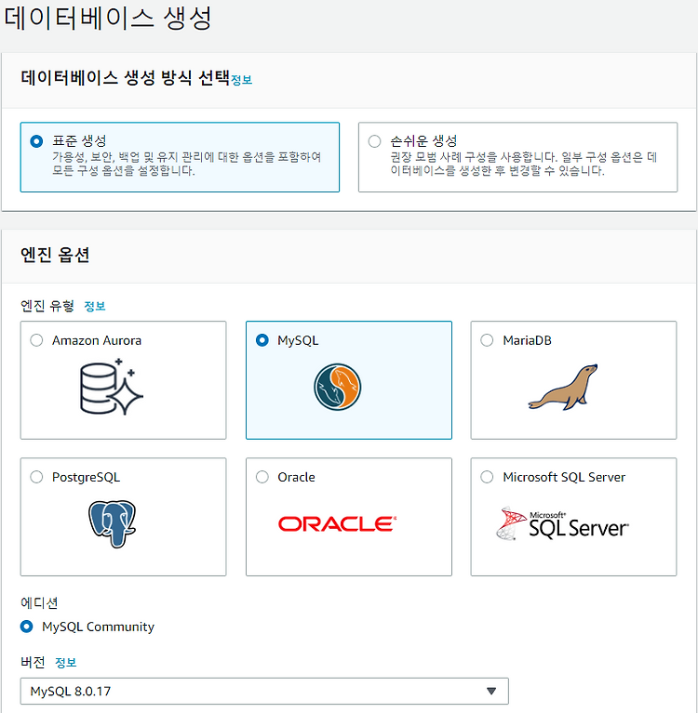Viewport: 698px width, 713px height.
Task: Choose the MariaDB engine radio button
Action: point(487,340)
